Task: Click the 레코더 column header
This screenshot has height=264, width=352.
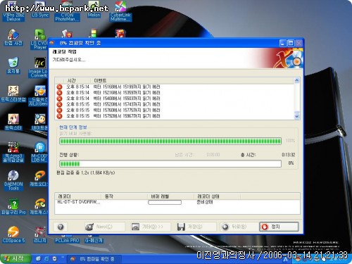Action: click(x=77, y=196)
